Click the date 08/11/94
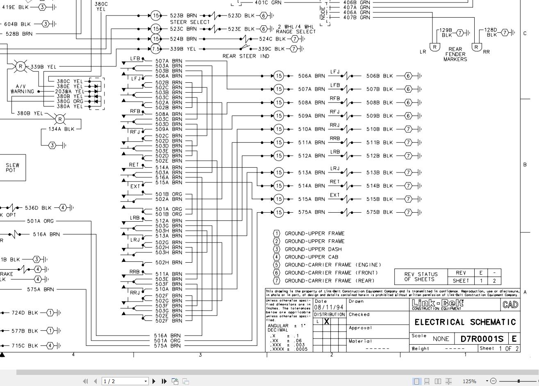 tap(329, 307)
